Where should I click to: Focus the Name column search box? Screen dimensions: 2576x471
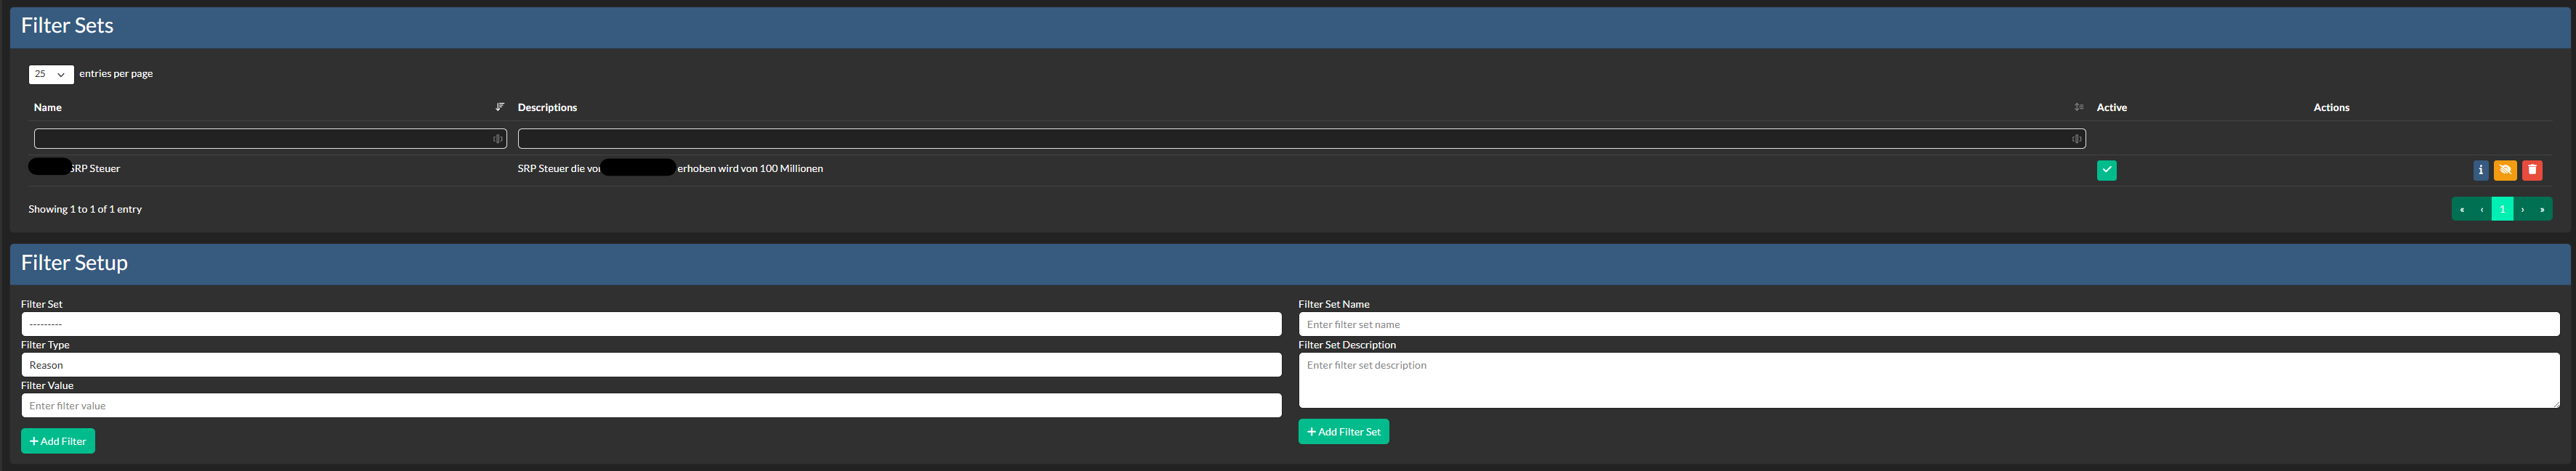(x=270, y=139)
